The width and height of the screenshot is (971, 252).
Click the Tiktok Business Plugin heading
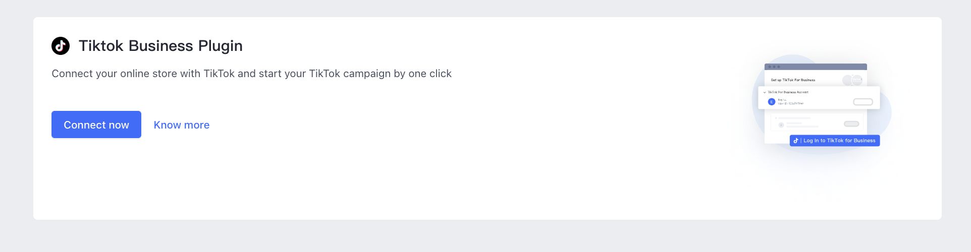tap(160, 46)
